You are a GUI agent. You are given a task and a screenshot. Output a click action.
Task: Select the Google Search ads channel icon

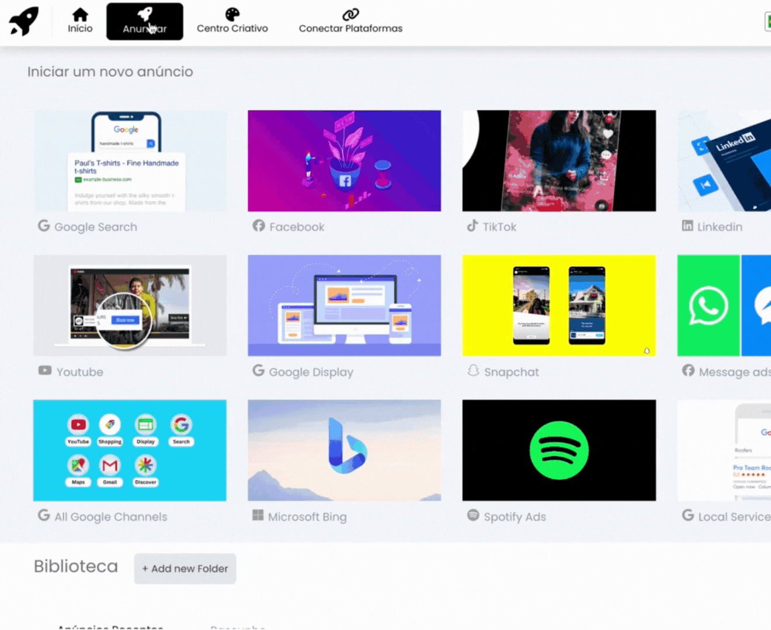[x=43, y=226]
